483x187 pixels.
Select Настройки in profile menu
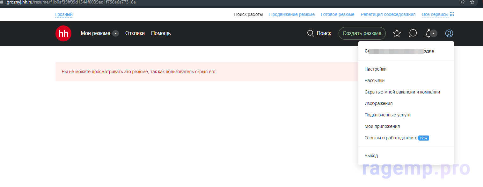click(375, 69)
